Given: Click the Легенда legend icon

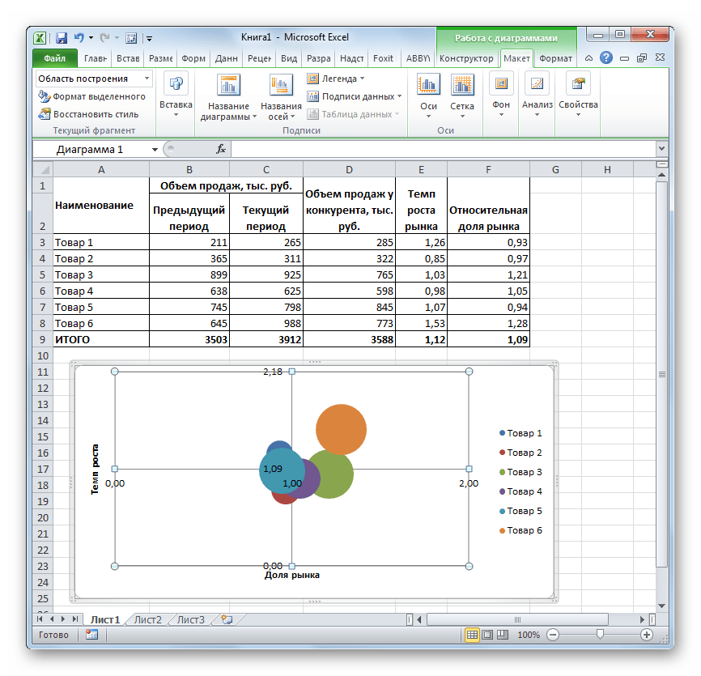Looking at the screenshot, I should 312,79.
